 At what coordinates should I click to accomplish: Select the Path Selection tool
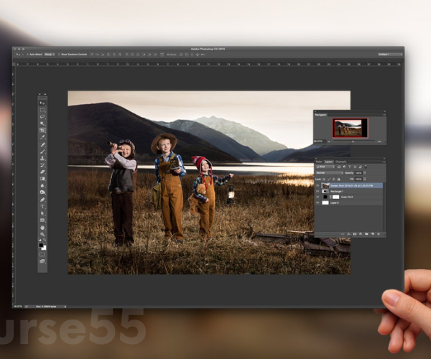(x=42, y=213)
